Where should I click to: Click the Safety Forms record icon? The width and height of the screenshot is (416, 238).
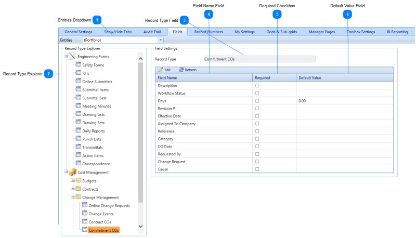(79, 64)
